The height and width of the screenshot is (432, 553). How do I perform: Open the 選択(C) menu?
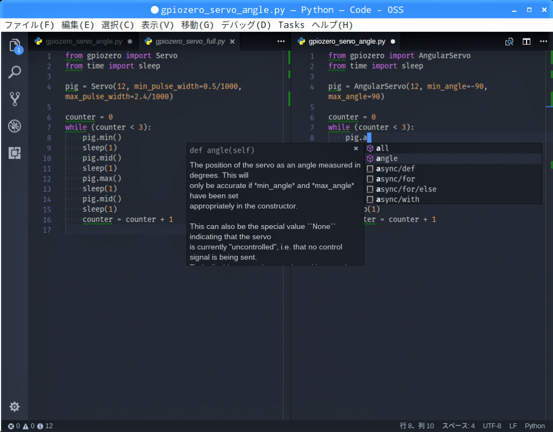117,25
